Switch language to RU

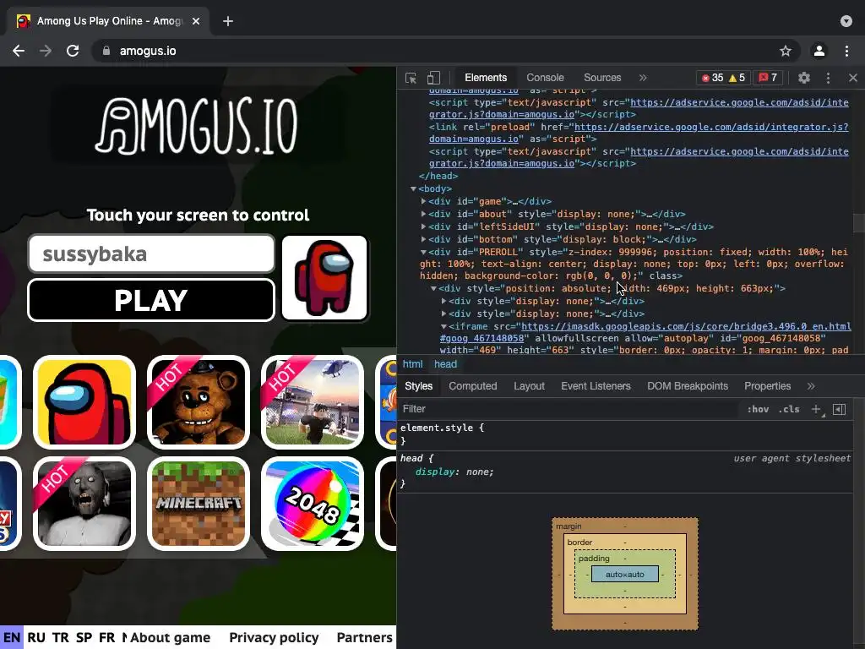click(x=36, y=637)
